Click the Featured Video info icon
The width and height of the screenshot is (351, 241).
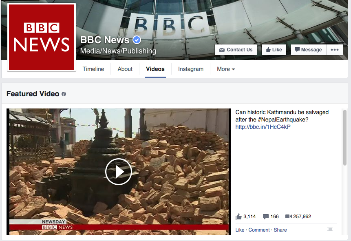64,94
